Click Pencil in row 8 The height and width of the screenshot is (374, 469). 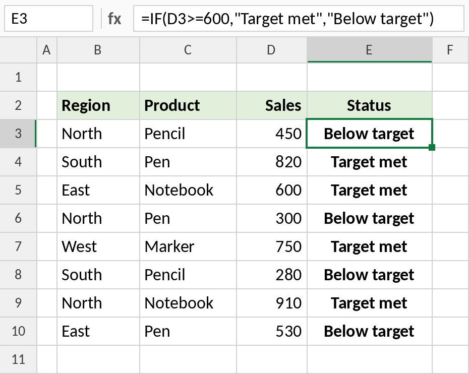[x=188, y=274]
